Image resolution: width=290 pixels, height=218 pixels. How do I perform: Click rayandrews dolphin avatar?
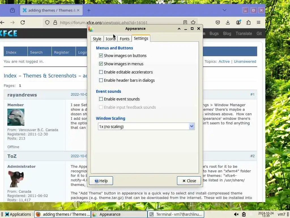pos(16,117)
